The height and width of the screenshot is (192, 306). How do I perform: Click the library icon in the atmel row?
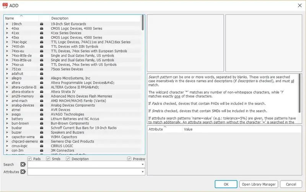coord(42,110)
